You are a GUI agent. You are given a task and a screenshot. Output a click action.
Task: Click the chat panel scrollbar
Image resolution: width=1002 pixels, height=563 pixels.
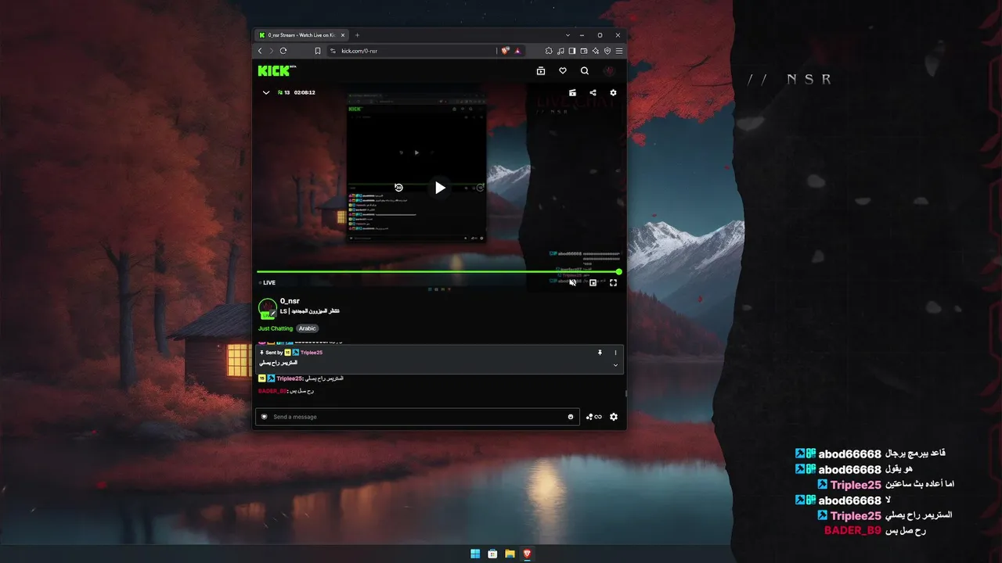pyautogui.click(x=625, y=393)
